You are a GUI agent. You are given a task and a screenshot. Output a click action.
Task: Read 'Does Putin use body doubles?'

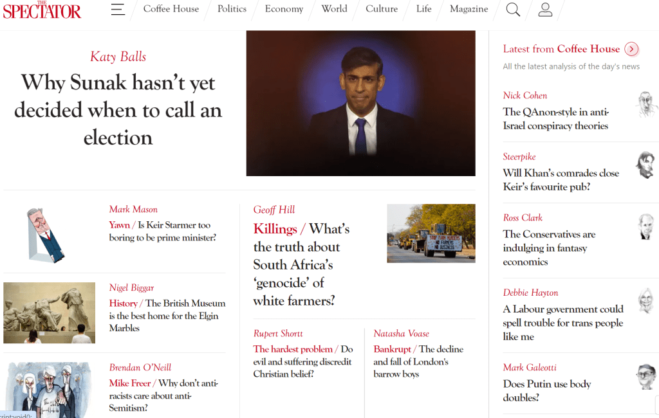547,391
